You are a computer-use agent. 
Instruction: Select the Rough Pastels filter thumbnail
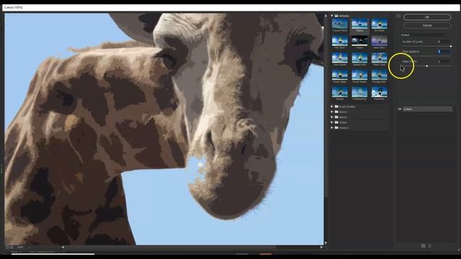pyautogui.click(x=359, y=76)
